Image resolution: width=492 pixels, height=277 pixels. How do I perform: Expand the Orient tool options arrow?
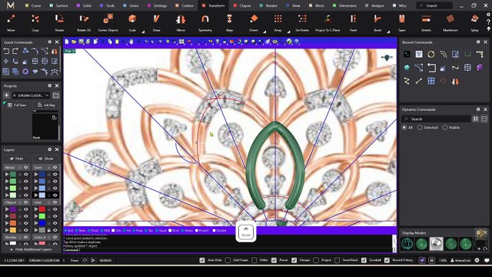click(x=264, y=32)
